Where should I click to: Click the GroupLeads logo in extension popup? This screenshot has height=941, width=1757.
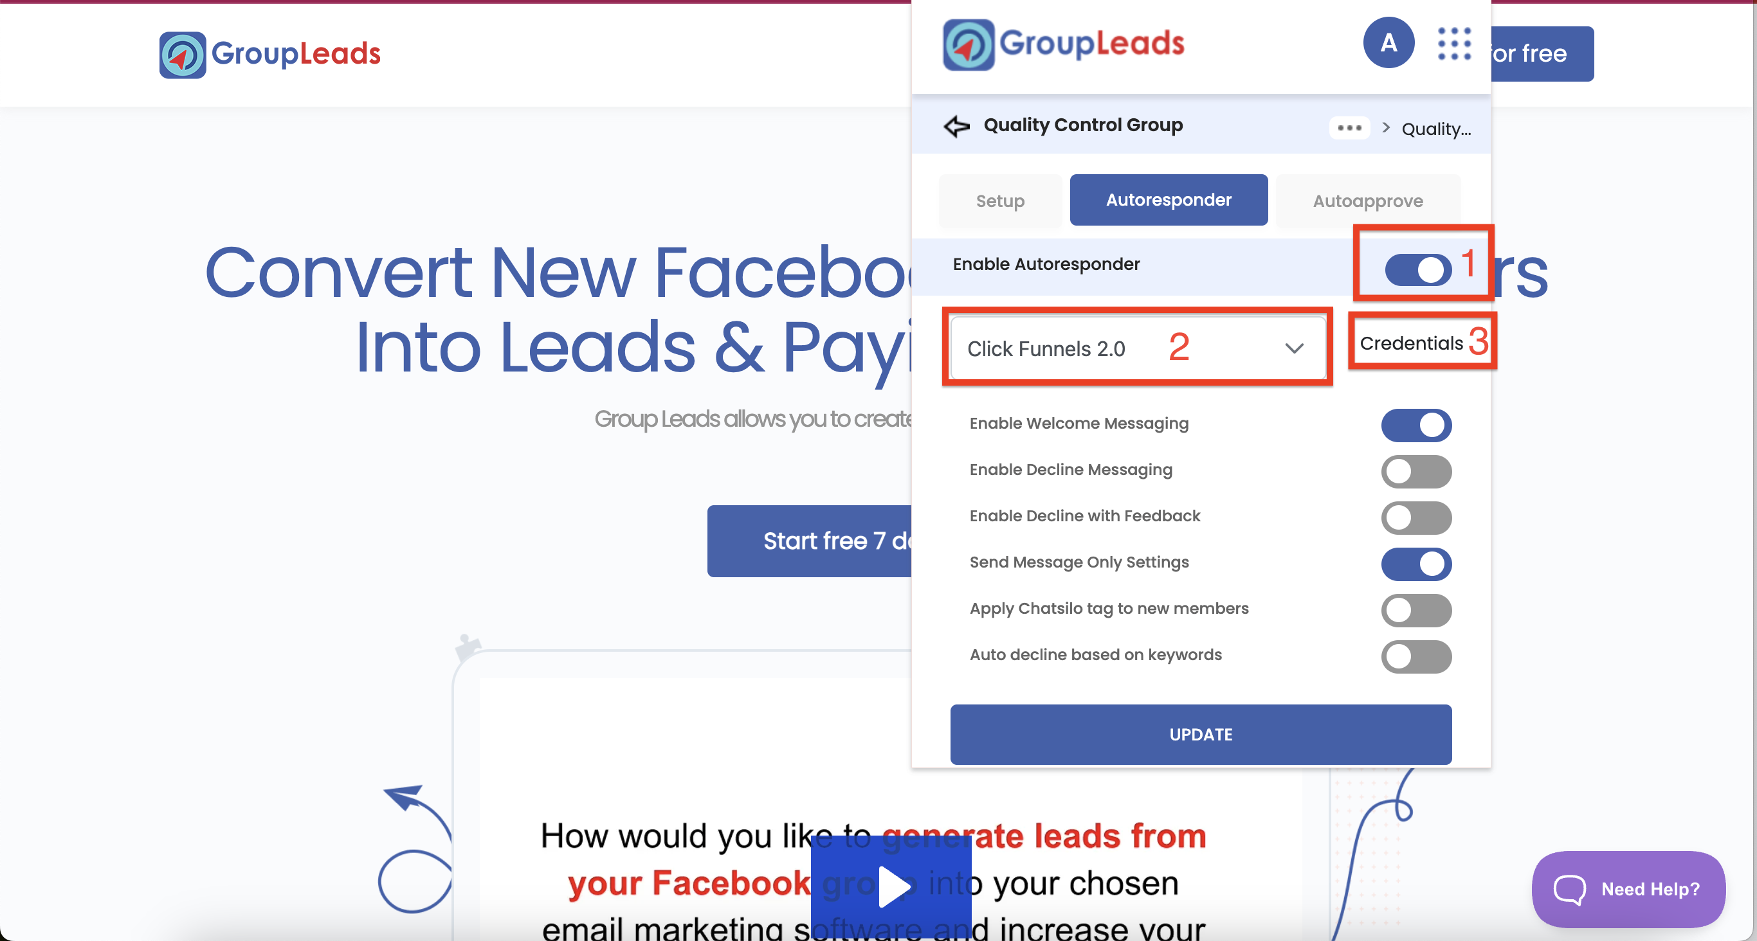point(1063,44)
